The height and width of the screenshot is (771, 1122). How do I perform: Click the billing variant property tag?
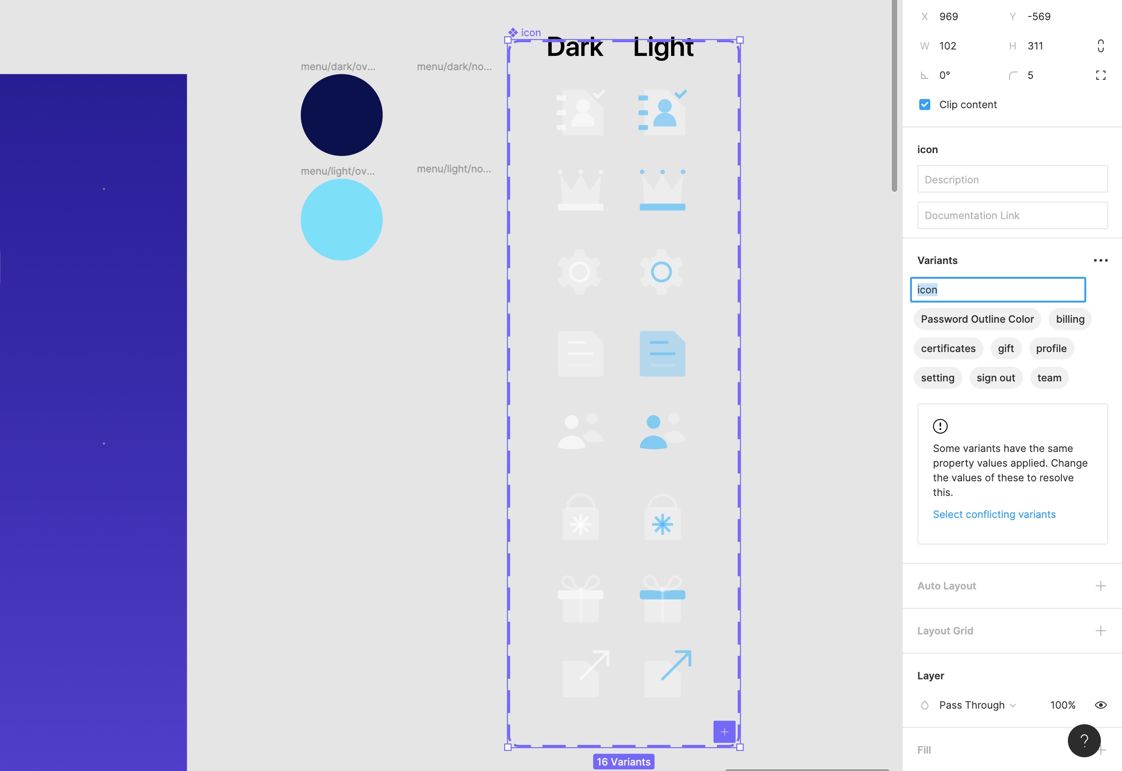[x=1070, y=319]
